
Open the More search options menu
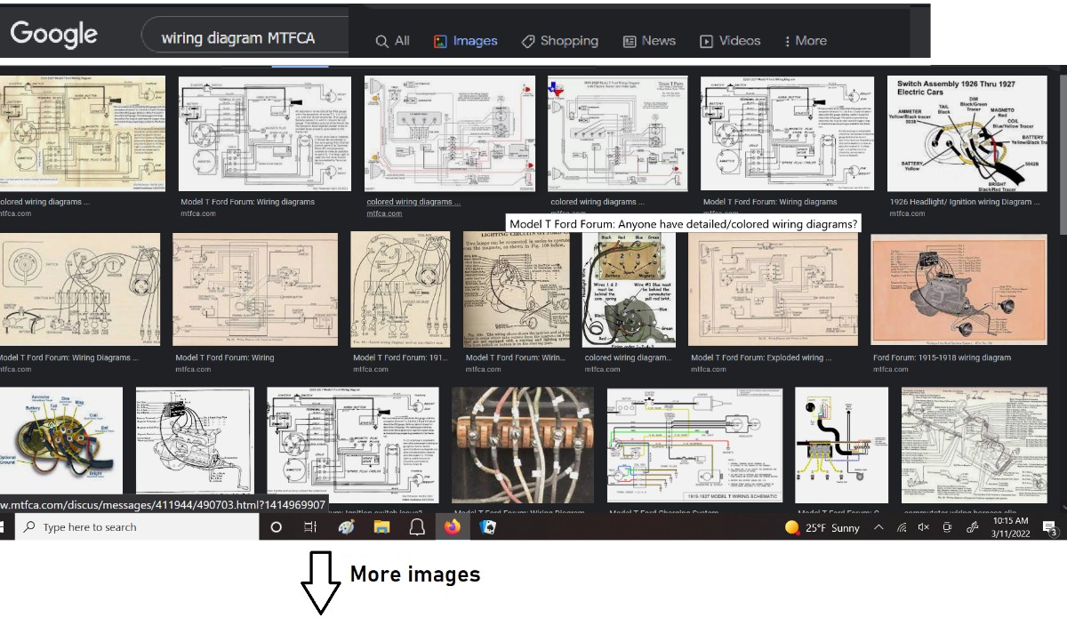pyautogui.click(x=806, y=41)
